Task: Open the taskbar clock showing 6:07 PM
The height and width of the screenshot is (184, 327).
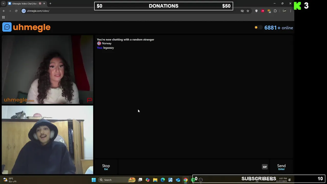Action: (x=282, y=180)
